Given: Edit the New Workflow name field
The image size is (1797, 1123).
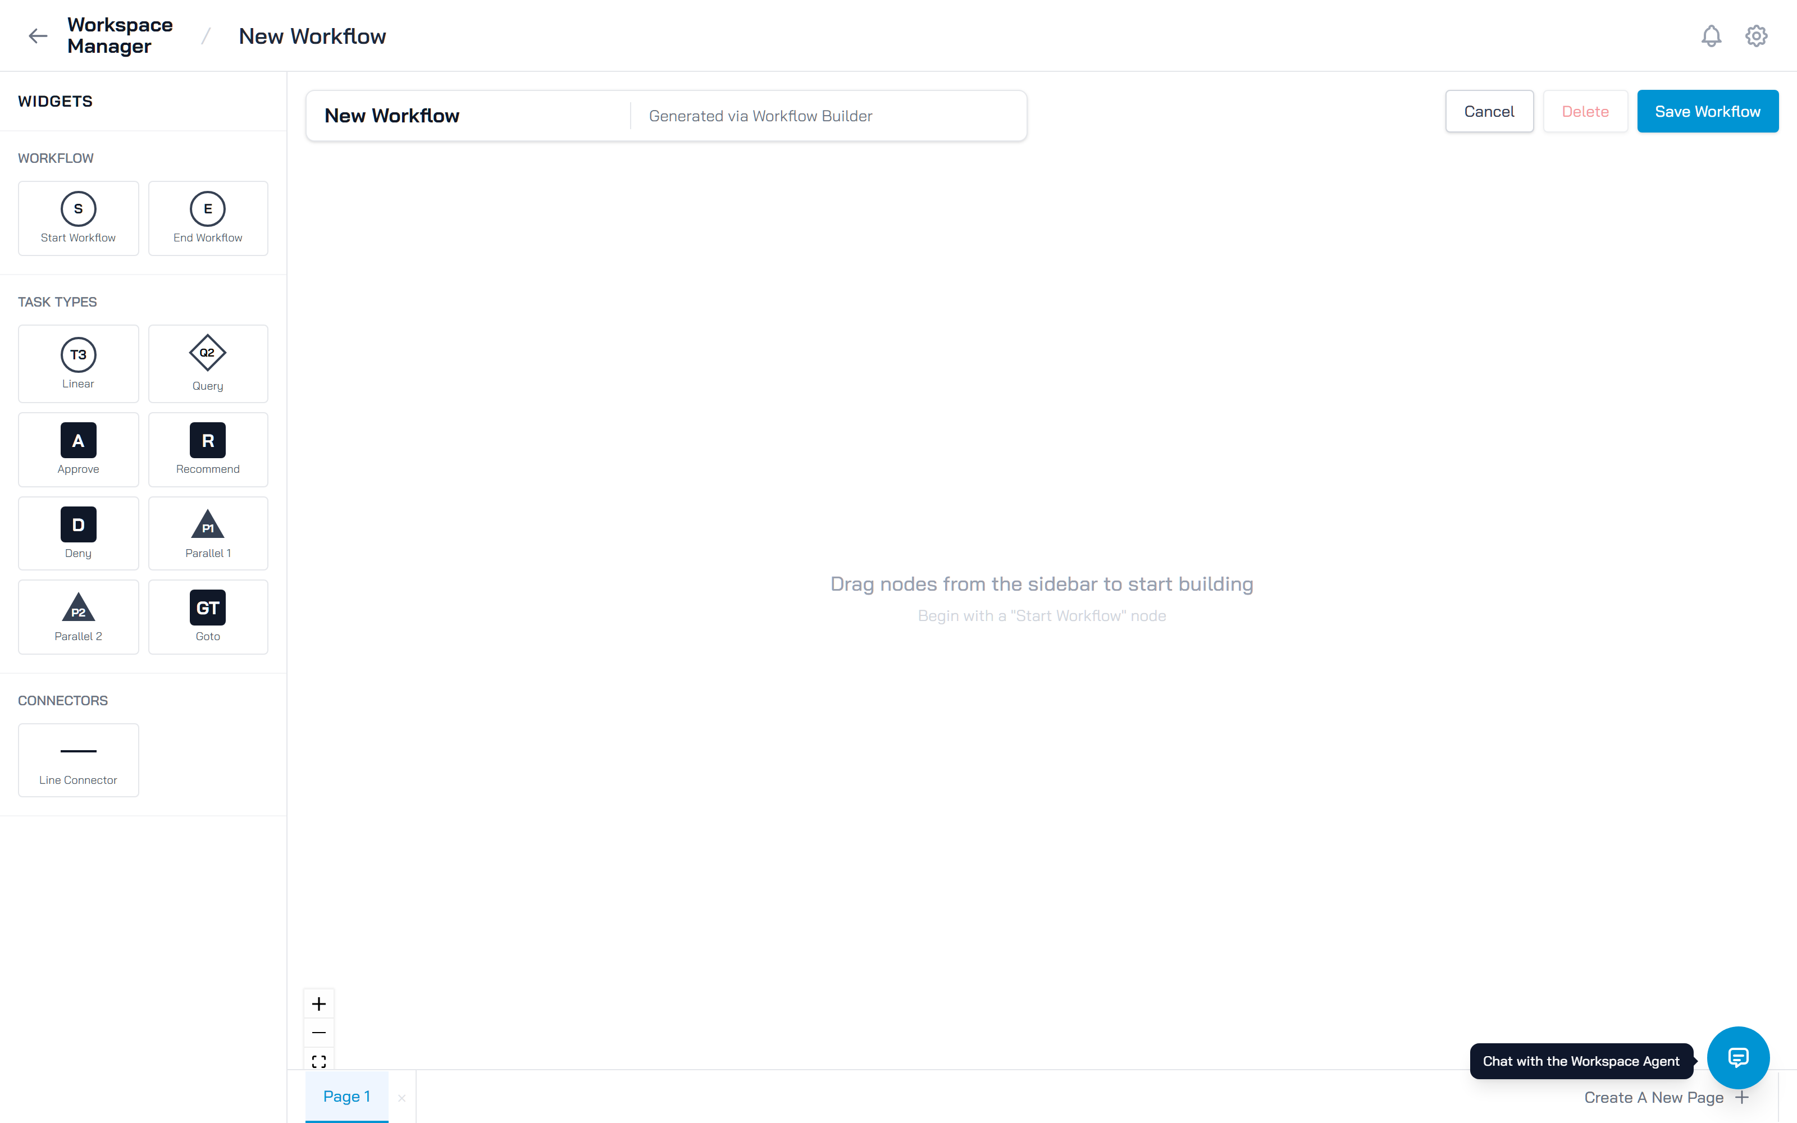Looking at the screenshot, I should click(x=468, y=116).
